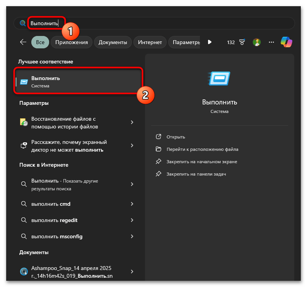
Task: Click the Документы section heading
Action: (x=34, y=252)
